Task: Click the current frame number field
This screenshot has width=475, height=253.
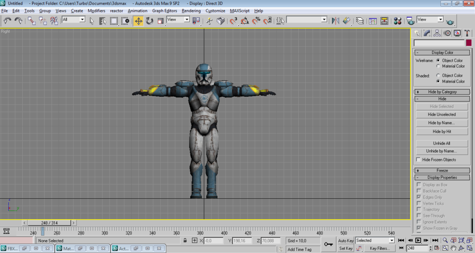Action: point(417,248)
